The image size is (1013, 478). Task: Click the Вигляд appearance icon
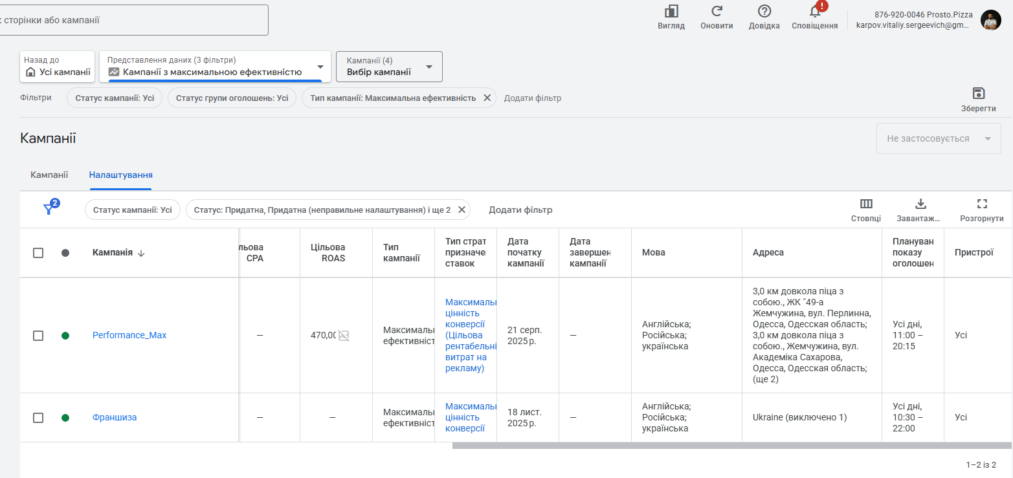(x=671, y=12)
